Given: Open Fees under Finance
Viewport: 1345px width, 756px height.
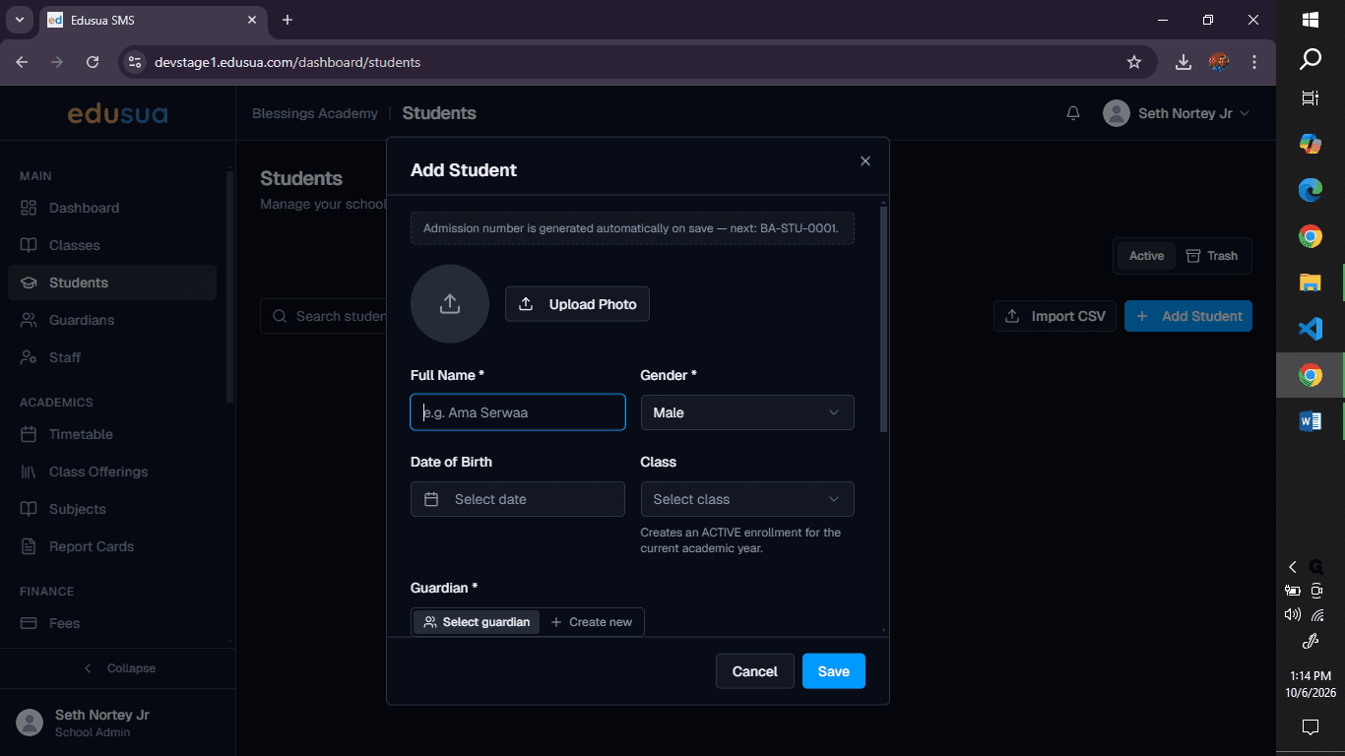Looking at the screenshot, I should [x=111, y=623].
